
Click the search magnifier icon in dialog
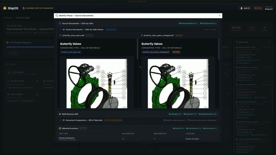(56, 16)
